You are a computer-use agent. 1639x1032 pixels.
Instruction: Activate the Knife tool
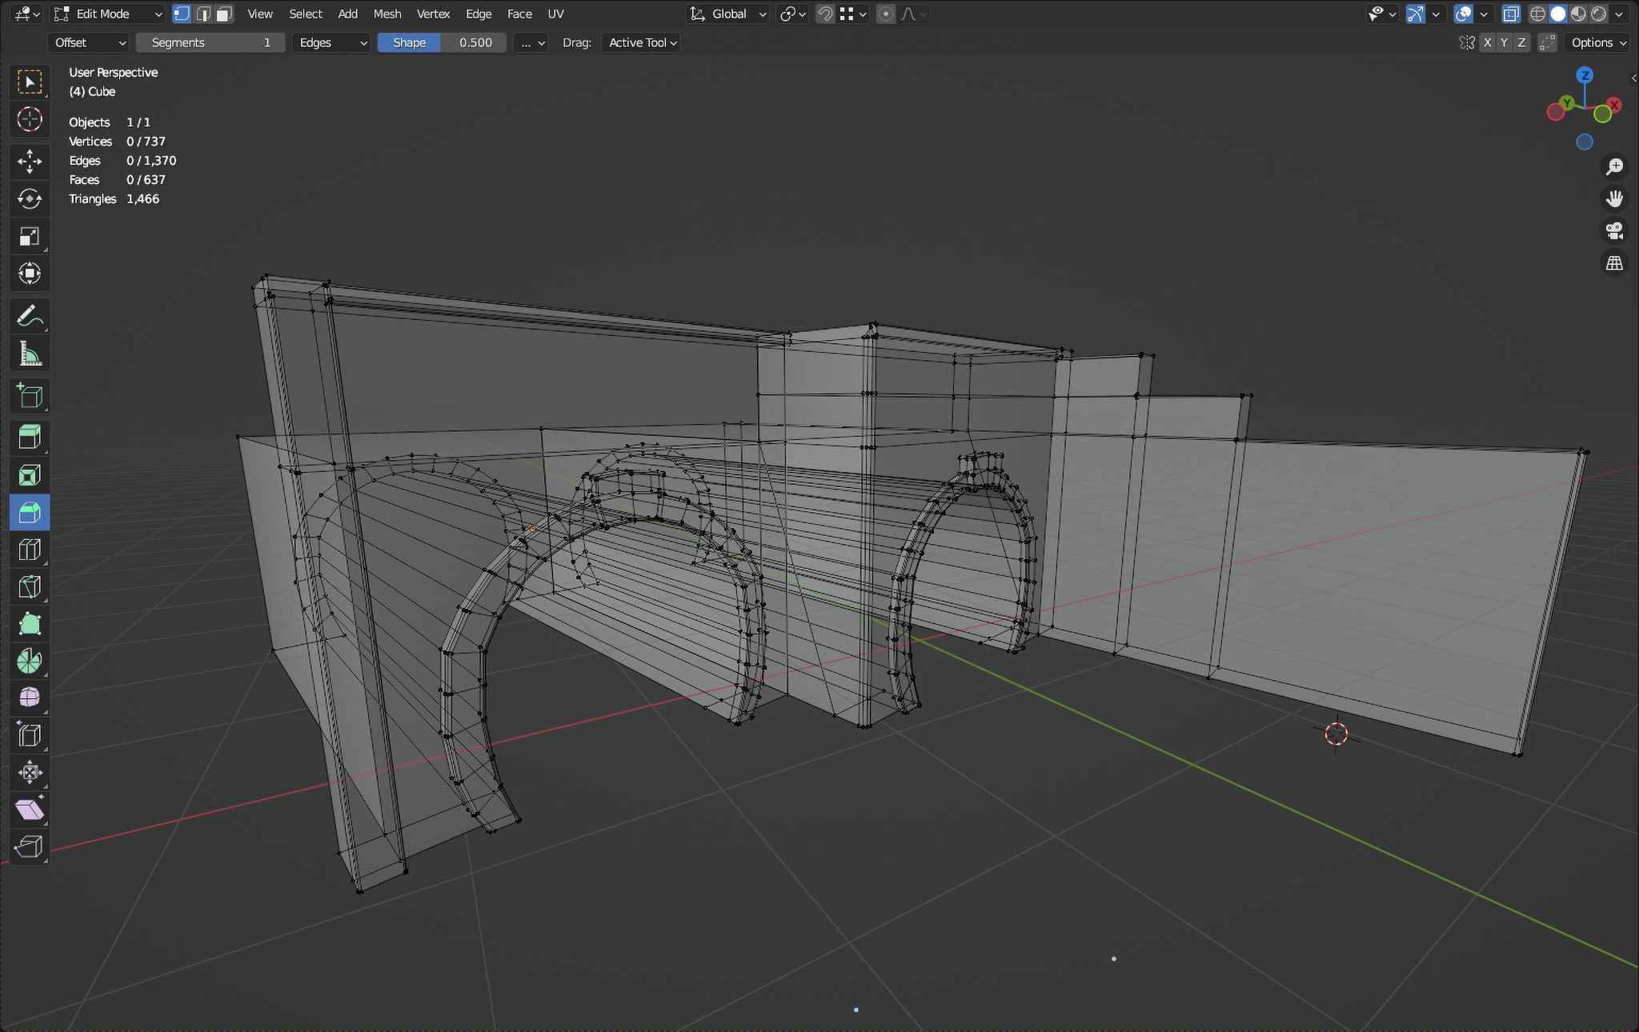point(30,586)
